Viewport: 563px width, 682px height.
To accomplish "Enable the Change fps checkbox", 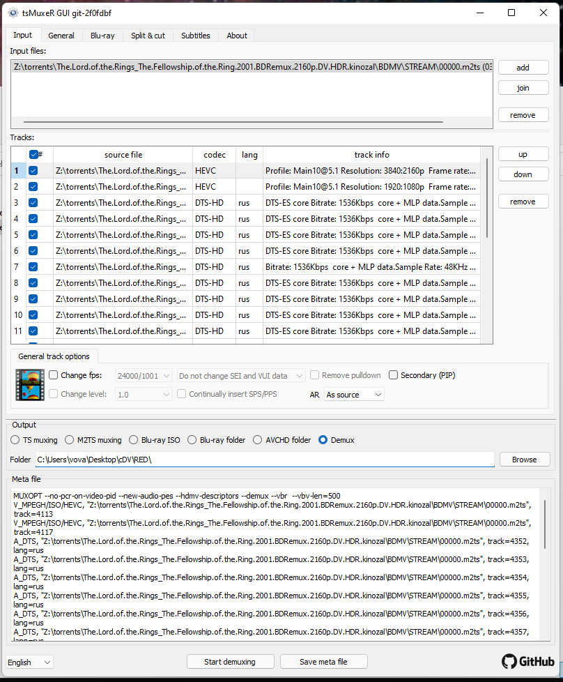I will click(54, 375).
